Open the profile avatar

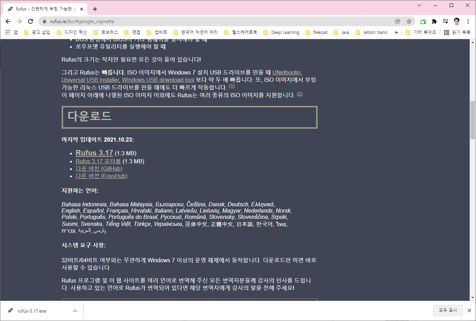[x=456, y=21]
